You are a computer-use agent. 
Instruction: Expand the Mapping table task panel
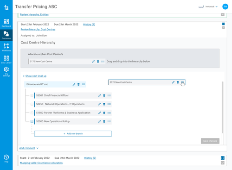[223, 163]
